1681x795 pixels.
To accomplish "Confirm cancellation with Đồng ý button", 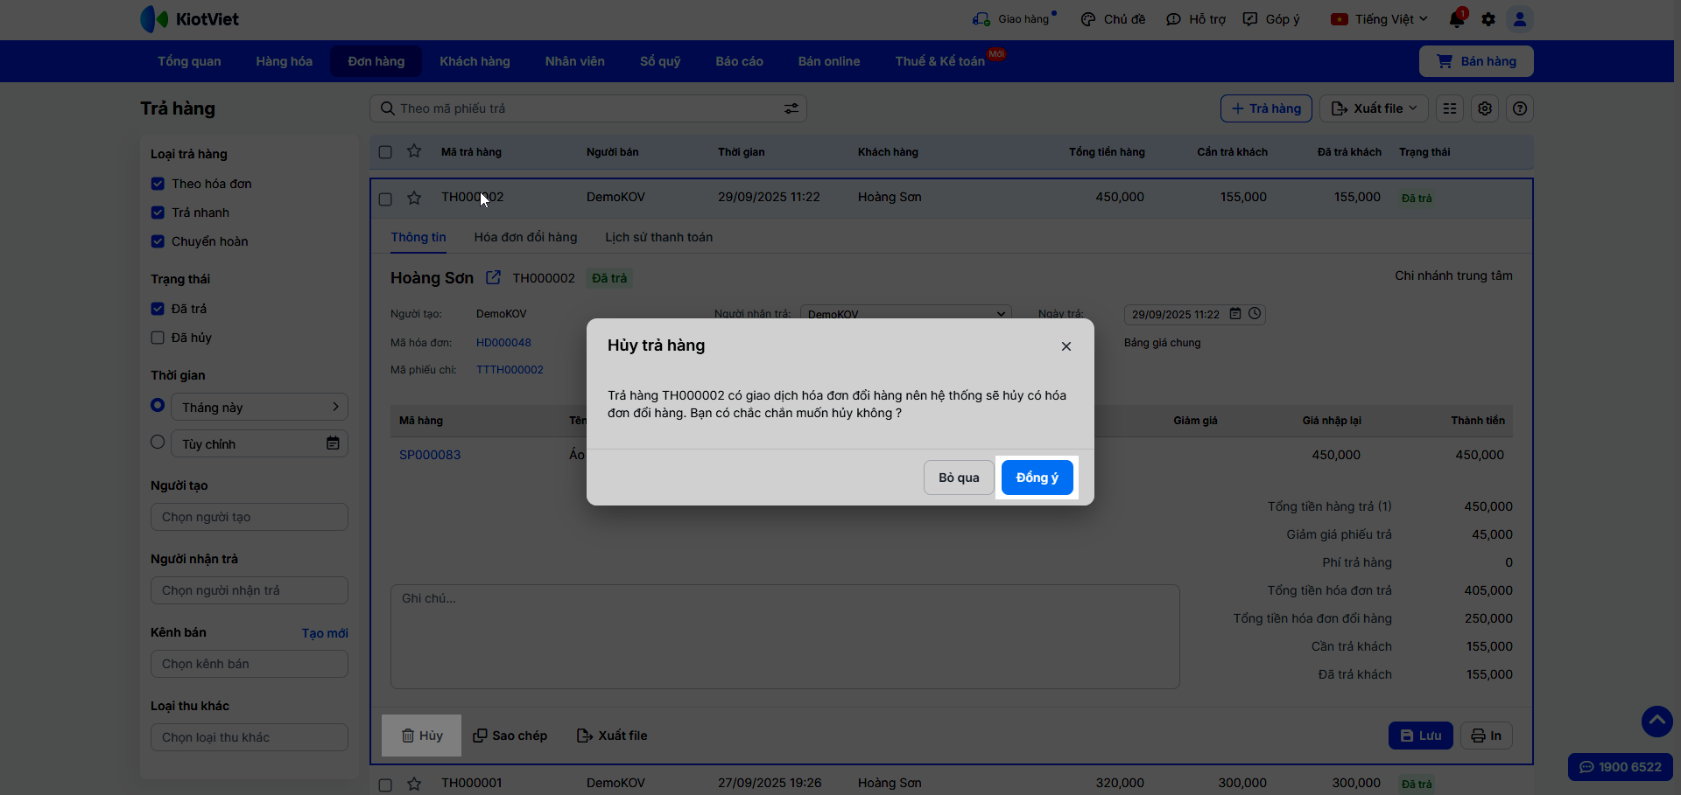I will point(1037,478).
